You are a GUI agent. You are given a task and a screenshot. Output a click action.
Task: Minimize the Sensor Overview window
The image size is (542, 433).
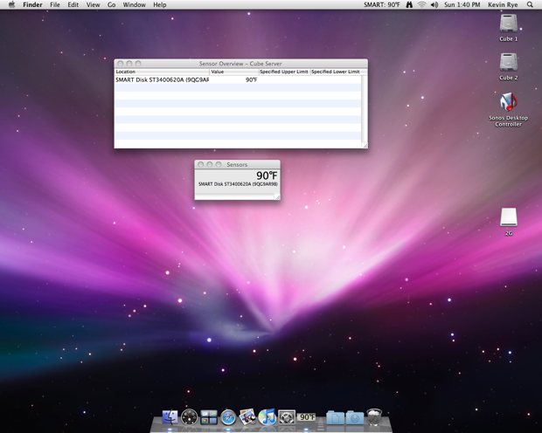129,64
